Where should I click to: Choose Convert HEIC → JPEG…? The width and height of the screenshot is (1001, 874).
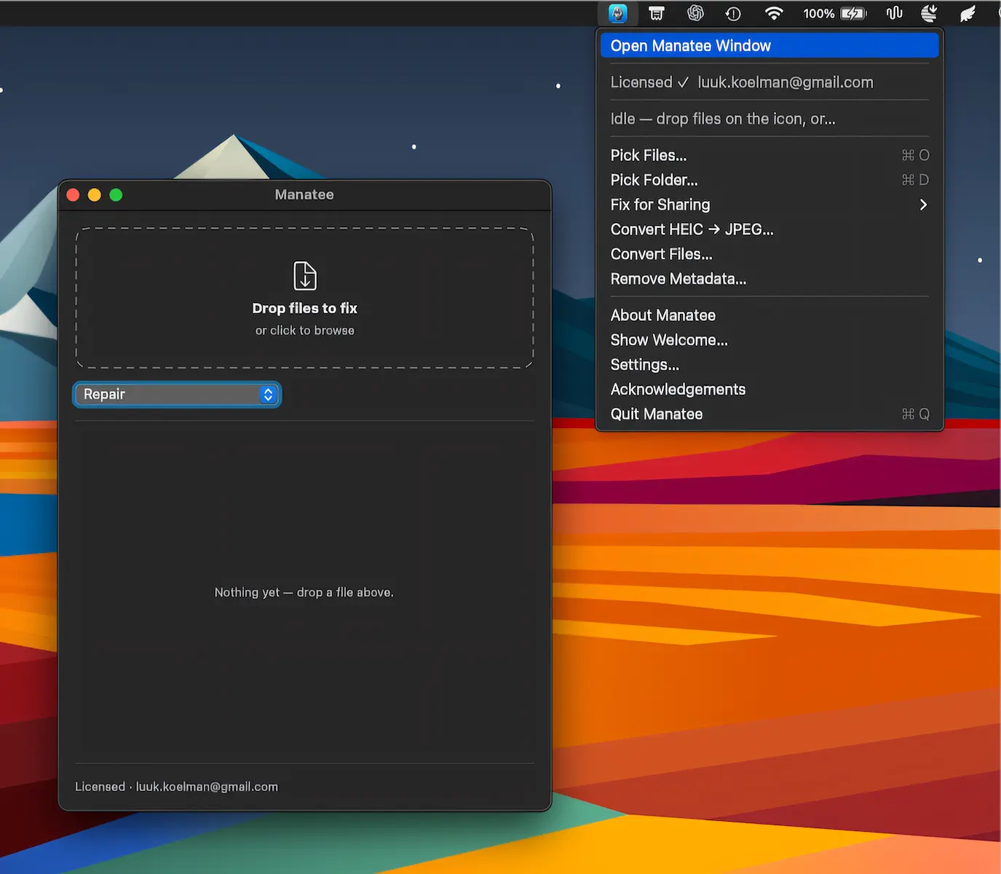click(769, 229)
